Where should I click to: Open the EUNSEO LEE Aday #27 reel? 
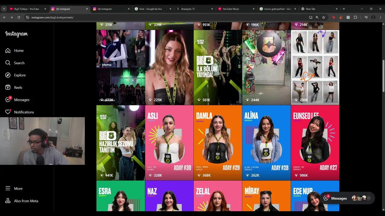click(315, 143)
